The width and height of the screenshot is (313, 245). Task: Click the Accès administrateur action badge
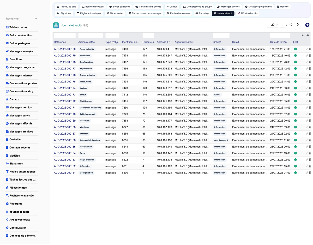90,140
